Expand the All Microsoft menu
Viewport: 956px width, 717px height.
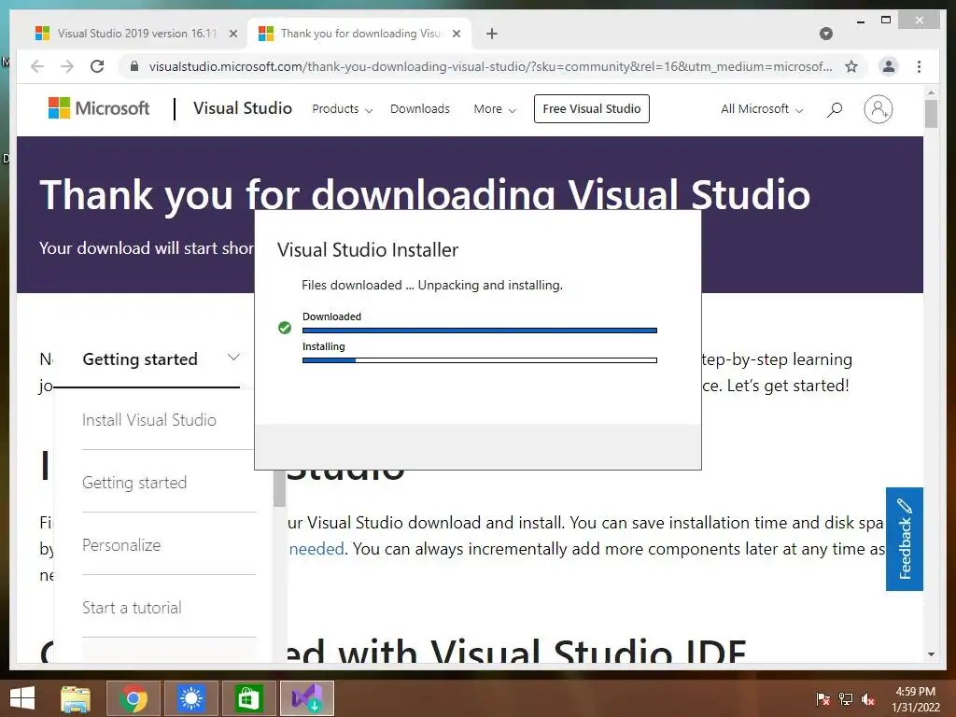pyautogui.click(x=762, y=109)
